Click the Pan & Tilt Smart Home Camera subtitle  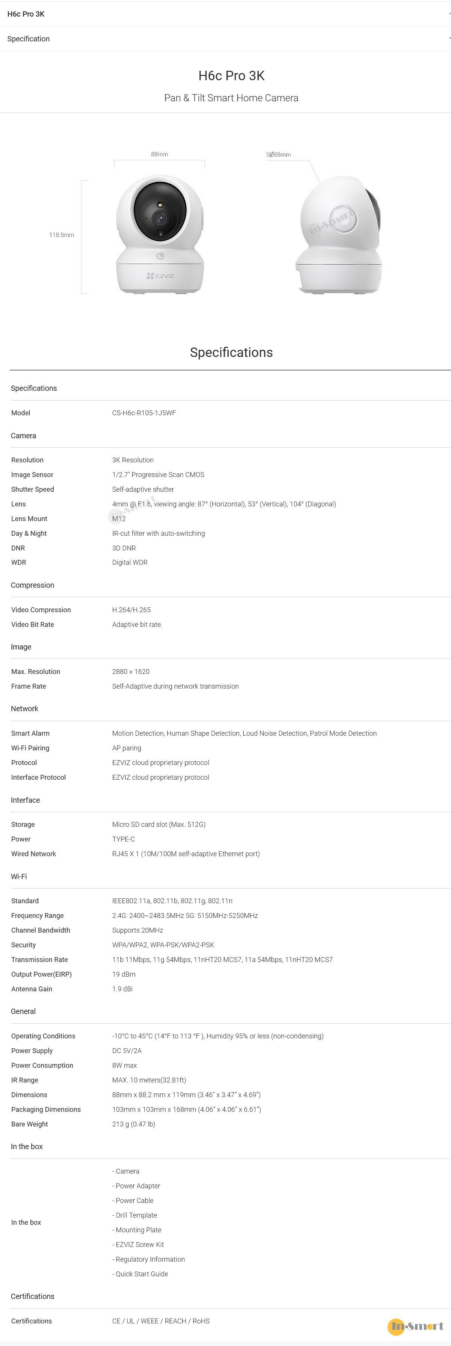231,98
